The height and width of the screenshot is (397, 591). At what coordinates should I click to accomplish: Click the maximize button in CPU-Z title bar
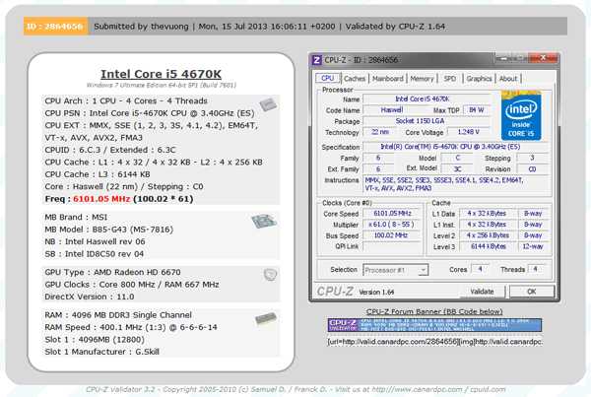520,58
